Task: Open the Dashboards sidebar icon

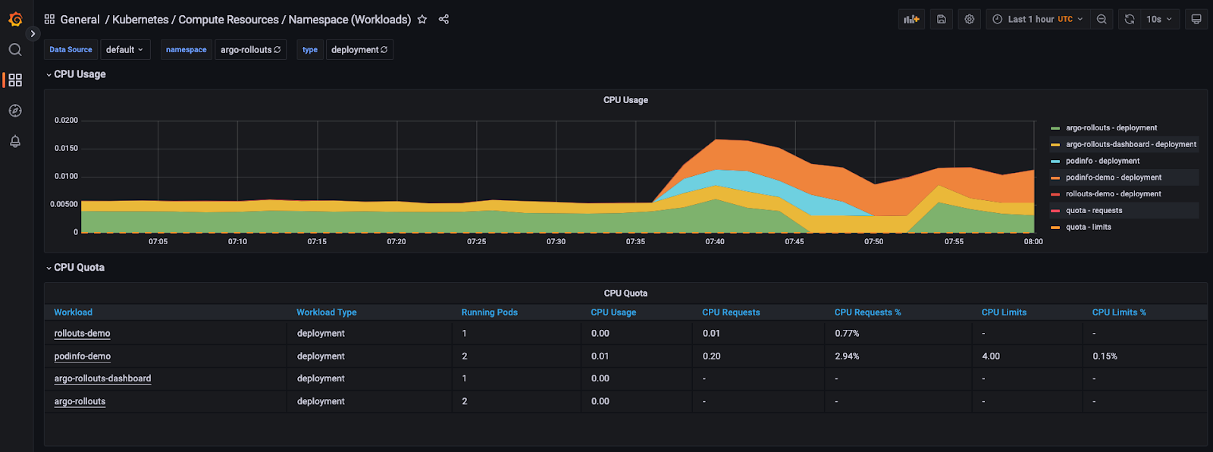Action: point(15,80)
